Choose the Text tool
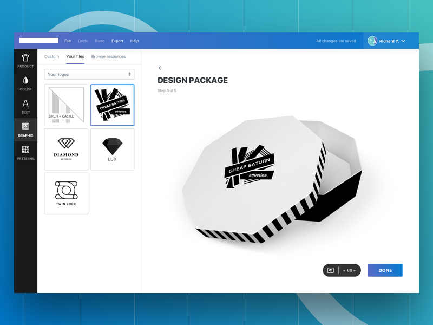 (25, 107)
